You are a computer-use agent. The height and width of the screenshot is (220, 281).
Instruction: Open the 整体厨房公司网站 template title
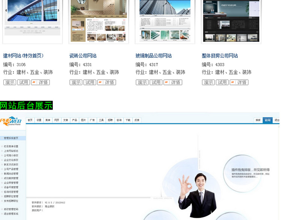click(220, 56)
